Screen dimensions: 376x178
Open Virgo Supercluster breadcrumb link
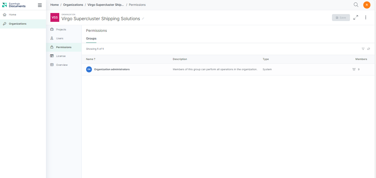point(106,5)
